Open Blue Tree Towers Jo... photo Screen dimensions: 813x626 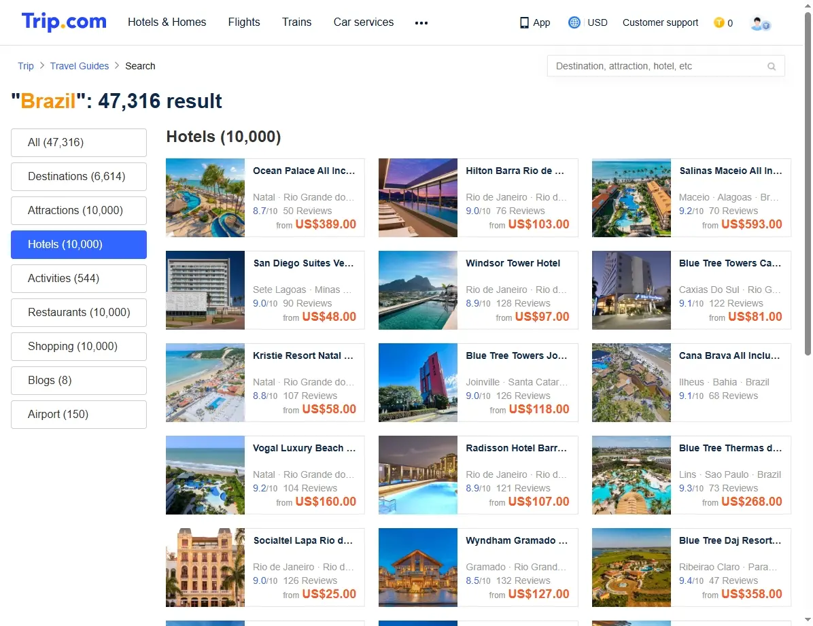tap(418, 382)
